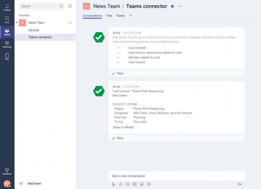The width and height of the screenshot is (261, 189).
Task: Switch to the Notes tab
Action: point(120,15)
